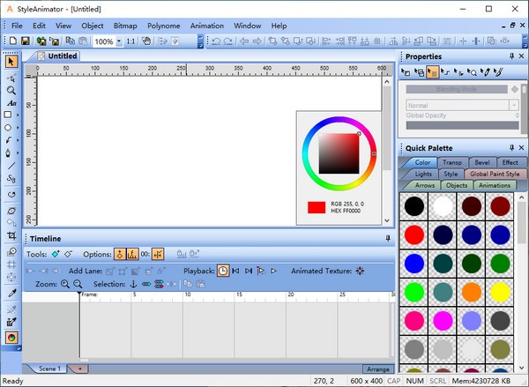Select the Scene 1 tab
Viewport: 529px width, 387px height.
(49, 368)
